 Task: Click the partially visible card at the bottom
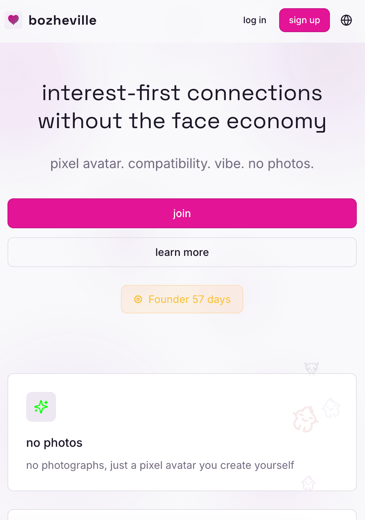[182, 516]
